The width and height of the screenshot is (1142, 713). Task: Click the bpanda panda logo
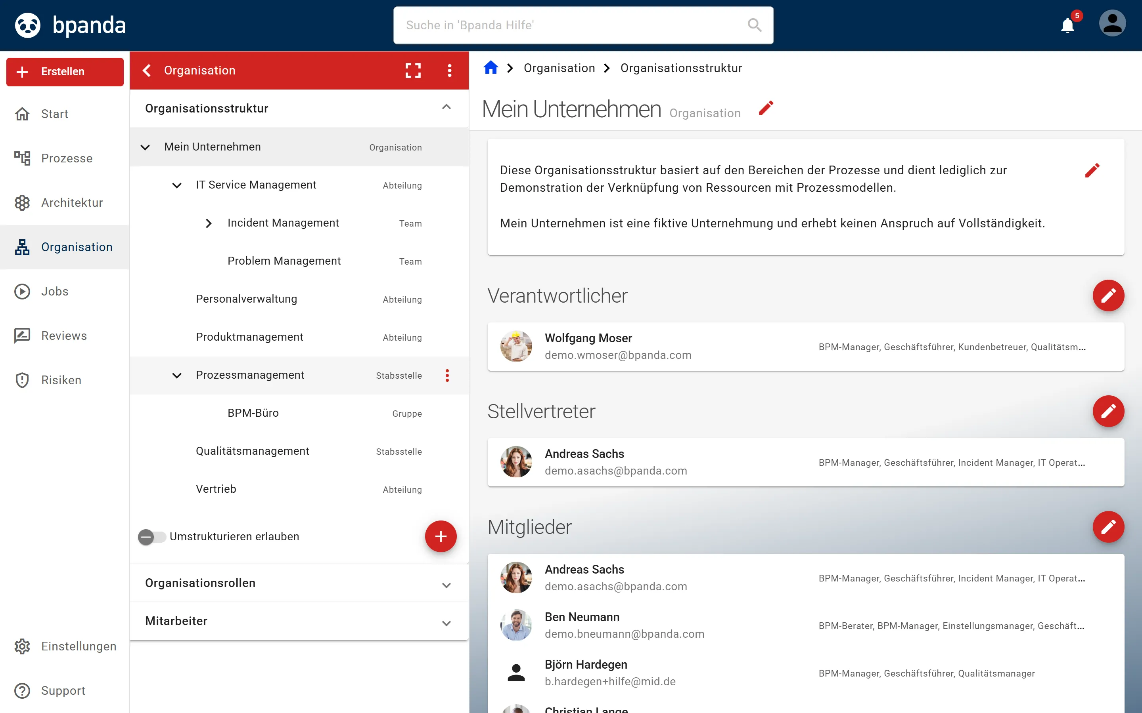[x=28, y=25]
